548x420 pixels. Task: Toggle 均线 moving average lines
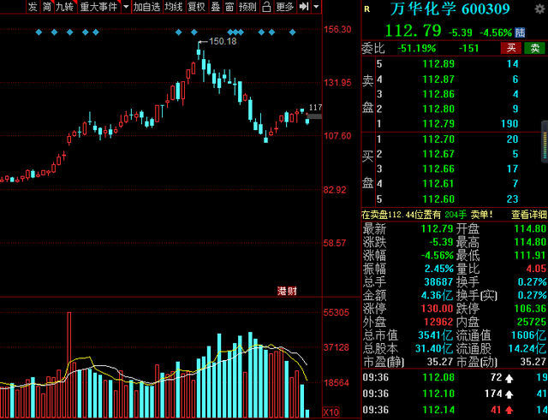pyautogui.click(x=174, y=7)
